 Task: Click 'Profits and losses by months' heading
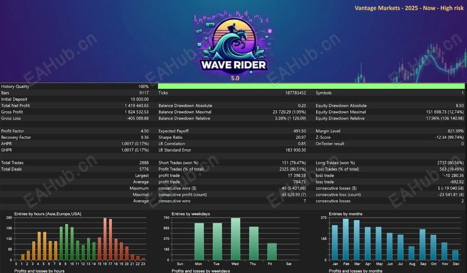pos(356,271)
